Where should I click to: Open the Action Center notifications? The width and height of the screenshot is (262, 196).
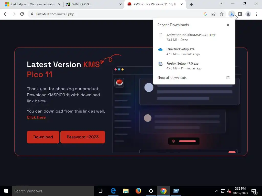click(254, 191)
